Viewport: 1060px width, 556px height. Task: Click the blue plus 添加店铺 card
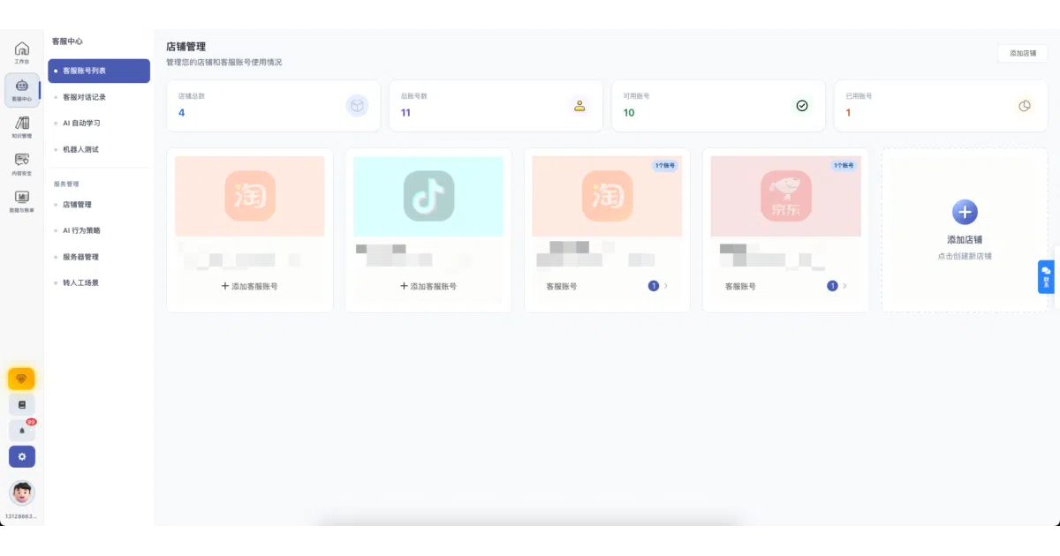point(965,229)
